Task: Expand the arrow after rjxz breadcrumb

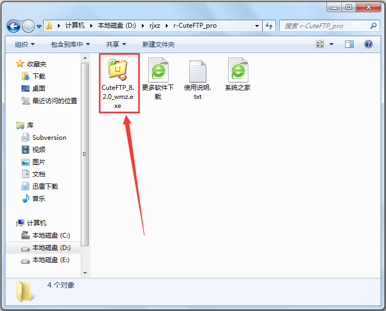Action: pos(167,26)
